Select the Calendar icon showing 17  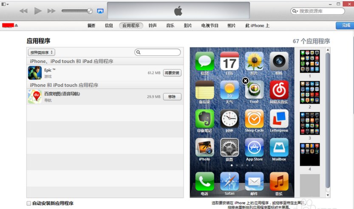(229, 61)
